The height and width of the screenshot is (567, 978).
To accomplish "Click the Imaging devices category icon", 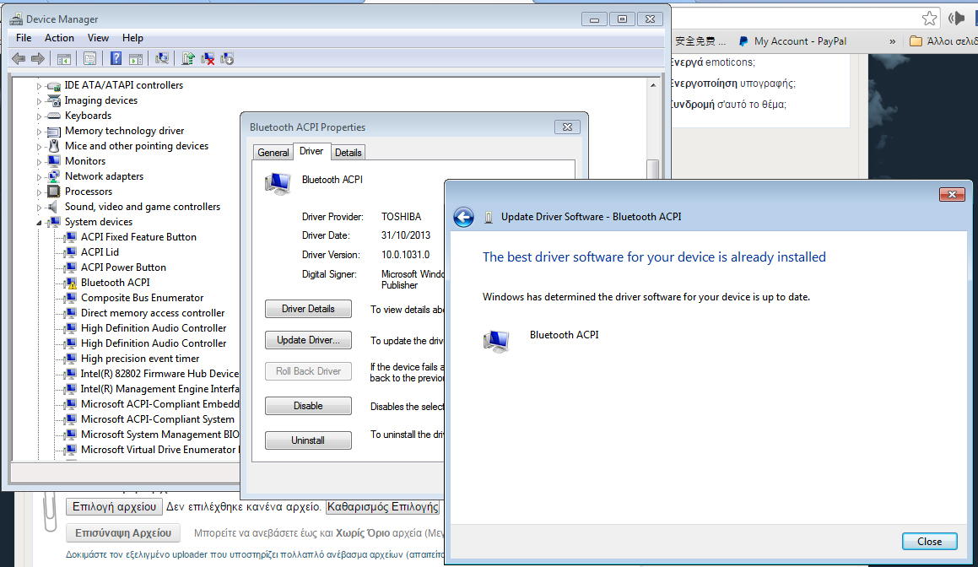I will [54, 100].
